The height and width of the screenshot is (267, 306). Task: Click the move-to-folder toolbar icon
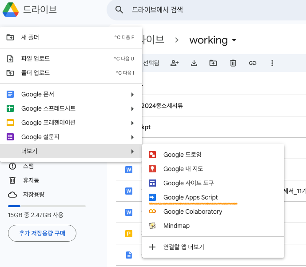(x=213, y=63)
